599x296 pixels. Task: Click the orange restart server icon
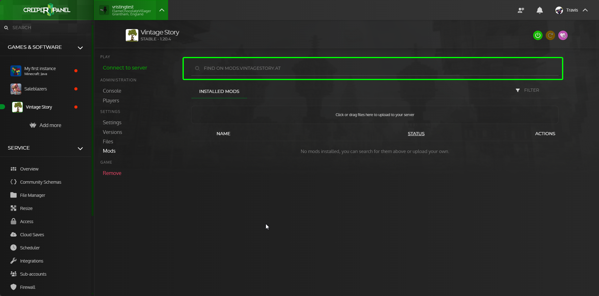pyautogui.click(x=550, y=35)
